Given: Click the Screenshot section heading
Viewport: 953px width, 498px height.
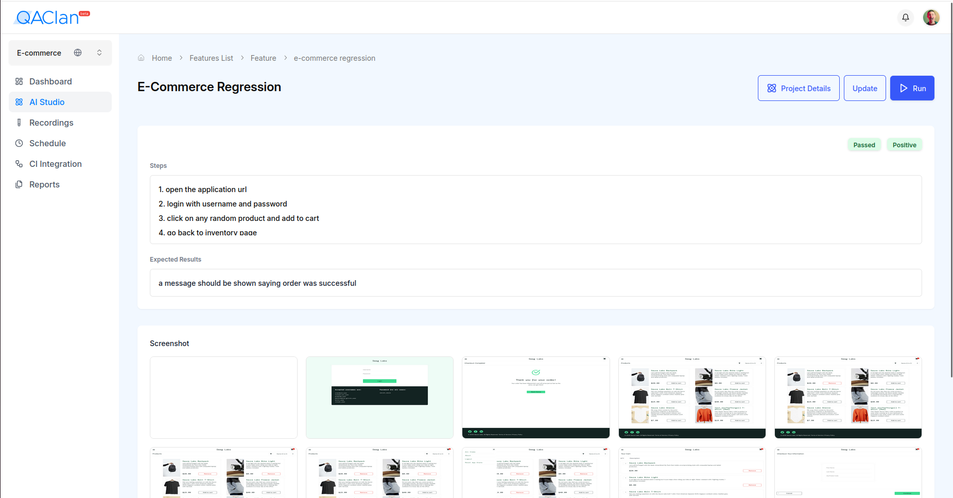Looking at the screenshot, I should (169, 344).
